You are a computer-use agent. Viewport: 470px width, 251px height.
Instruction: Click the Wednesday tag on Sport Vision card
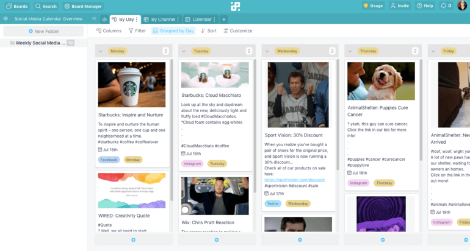[298, 203]
